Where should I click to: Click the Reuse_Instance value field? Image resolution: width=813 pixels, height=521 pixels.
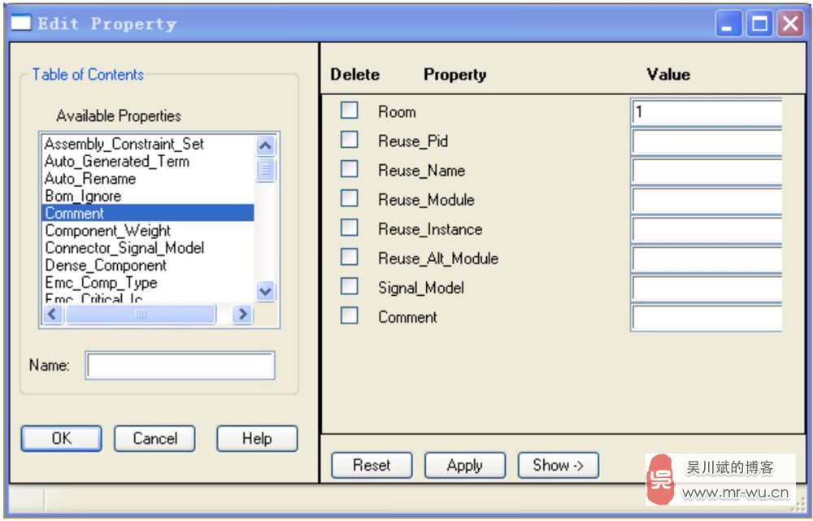pyautogui.click(x=706, y=229)
